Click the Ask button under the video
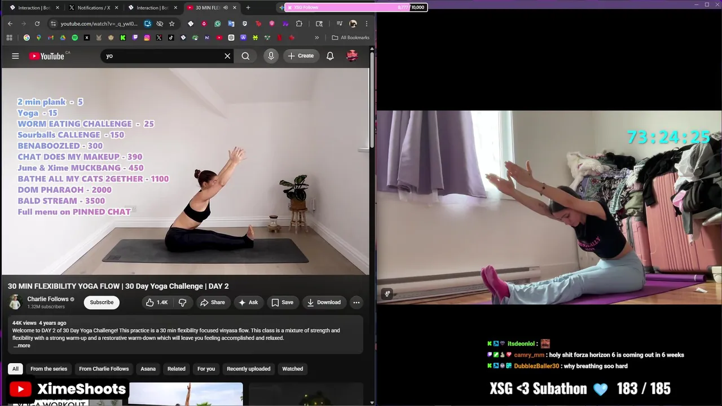722x406 pixels. pos(248,302)
